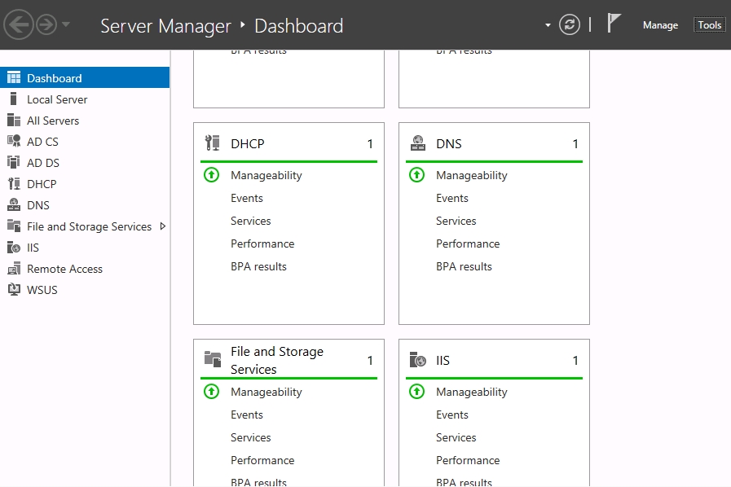Click File and Storage Services tile icon

pyautogui.click(x=212, y=359)
